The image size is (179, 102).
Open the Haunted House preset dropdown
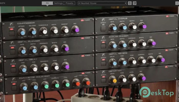pyautogui.click(x=103, y=3)
